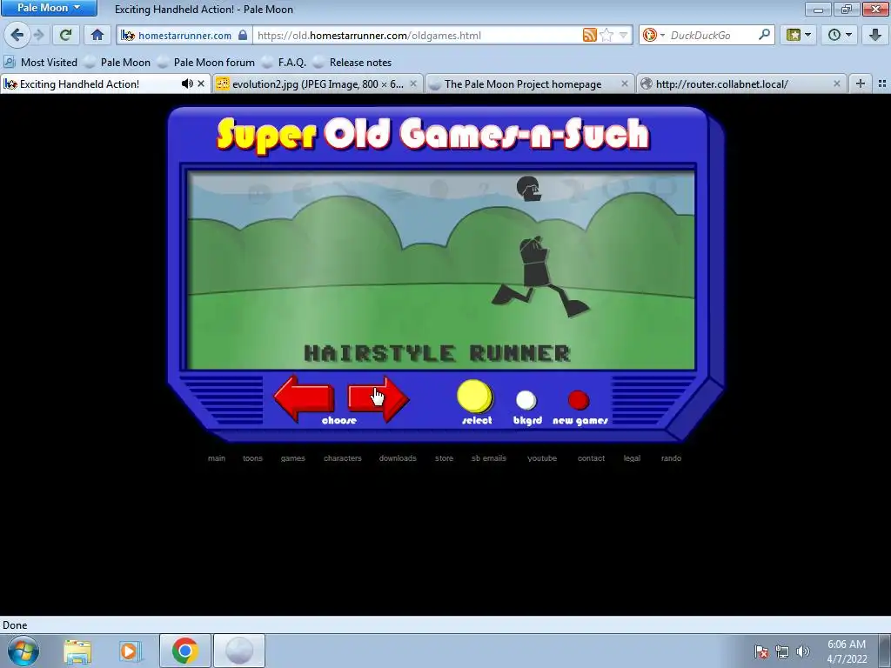The width and height of the screenshot is (891, 668).
Task: Open the Pale Moon bookmark
Action: click(x=117, y=63)
